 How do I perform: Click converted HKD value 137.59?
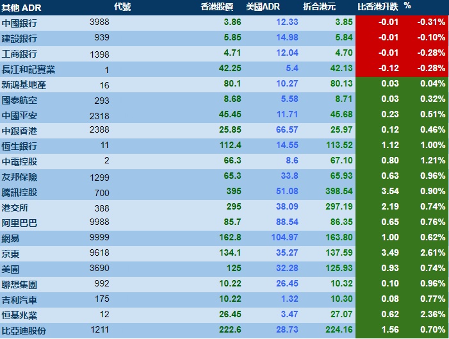(x=339, y=252)
